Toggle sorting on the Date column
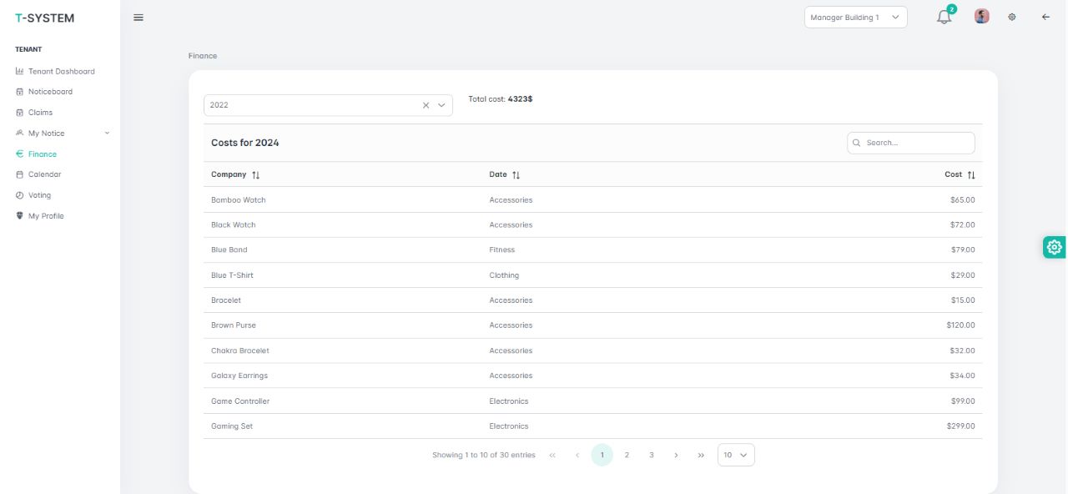The image size is (1068, 494). [516, 174]
